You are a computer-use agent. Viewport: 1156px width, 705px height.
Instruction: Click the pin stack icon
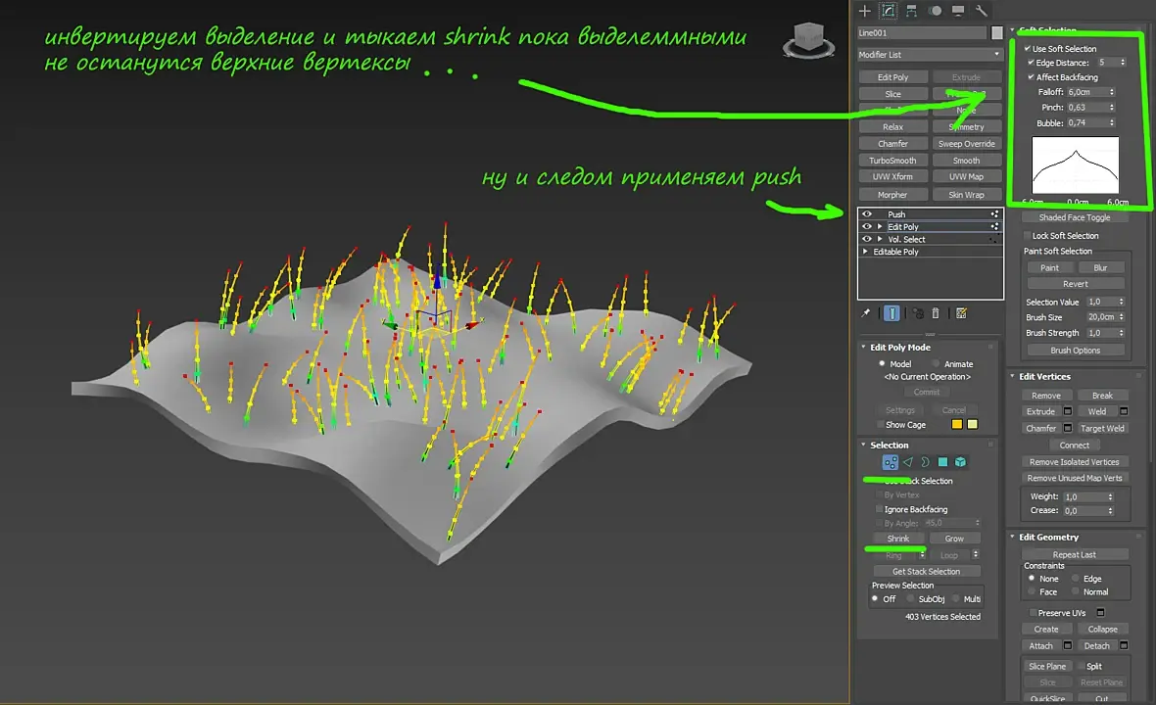tap(866, 313)
